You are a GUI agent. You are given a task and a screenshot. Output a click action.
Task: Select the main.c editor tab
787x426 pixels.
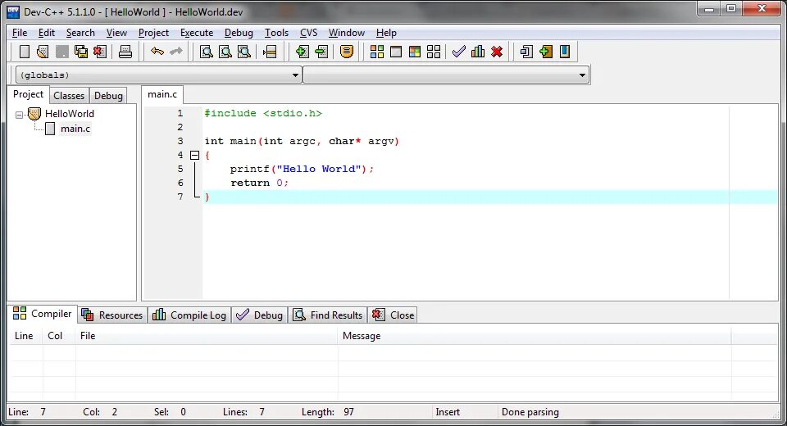162,94
